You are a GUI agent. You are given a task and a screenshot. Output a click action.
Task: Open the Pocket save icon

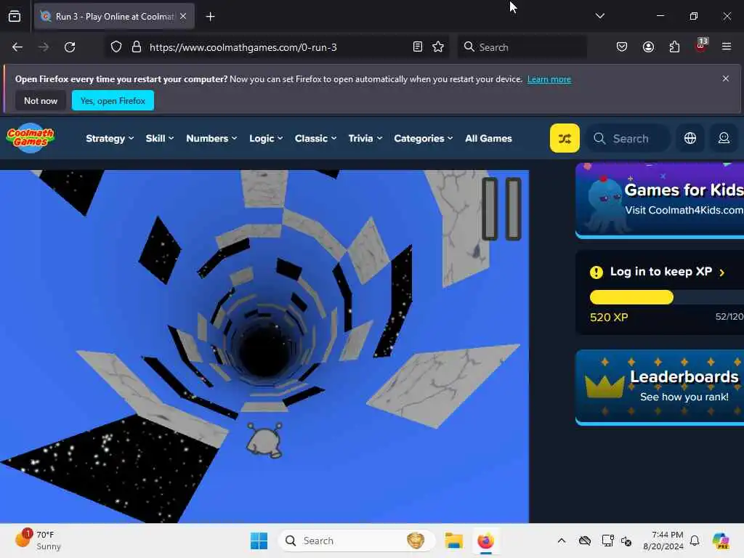pos(622,47)
